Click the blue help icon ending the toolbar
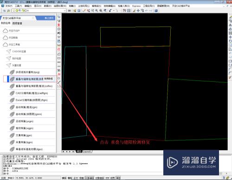Image resolution: width=232 pixels, height=180 pixels. coord(156,11)
